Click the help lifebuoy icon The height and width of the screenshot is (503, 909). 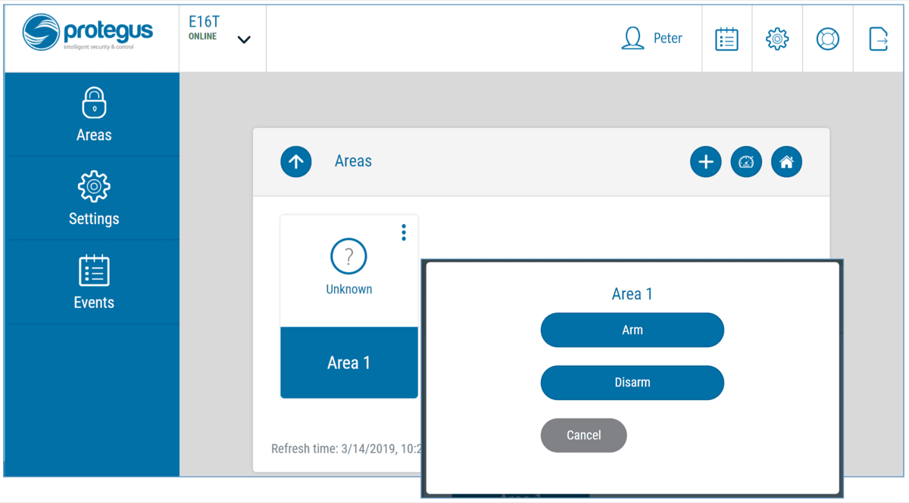(827, 39)
